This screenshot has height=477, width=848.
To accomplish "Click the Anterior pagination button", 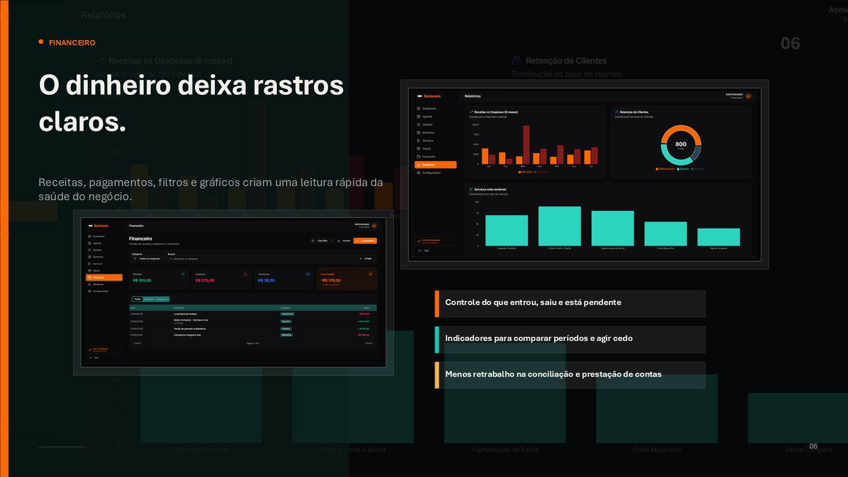I will tap(137, 343).
